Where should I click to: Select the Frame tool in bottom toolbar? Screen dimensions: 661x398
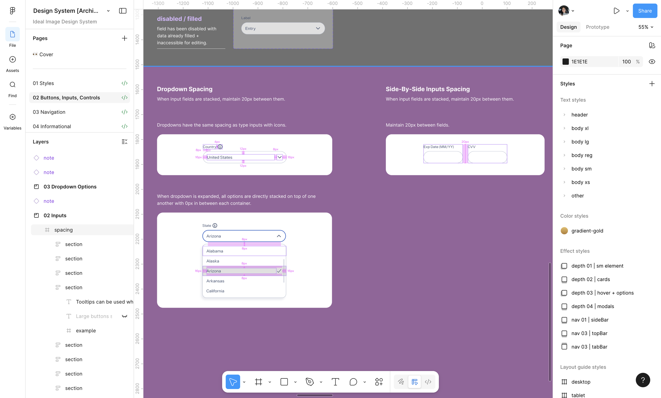pos(258,382)
